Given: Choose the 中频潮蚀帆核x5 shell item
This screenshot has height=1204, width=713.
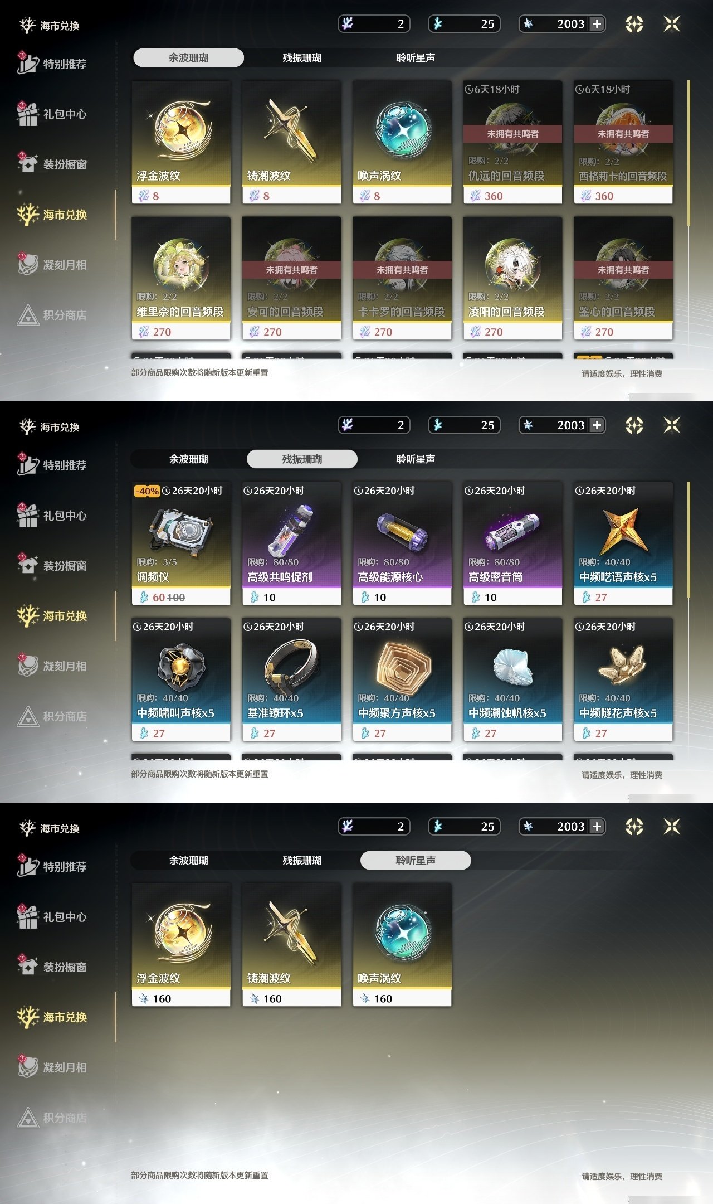Looking at the screenshot, I should click(512, 679).
